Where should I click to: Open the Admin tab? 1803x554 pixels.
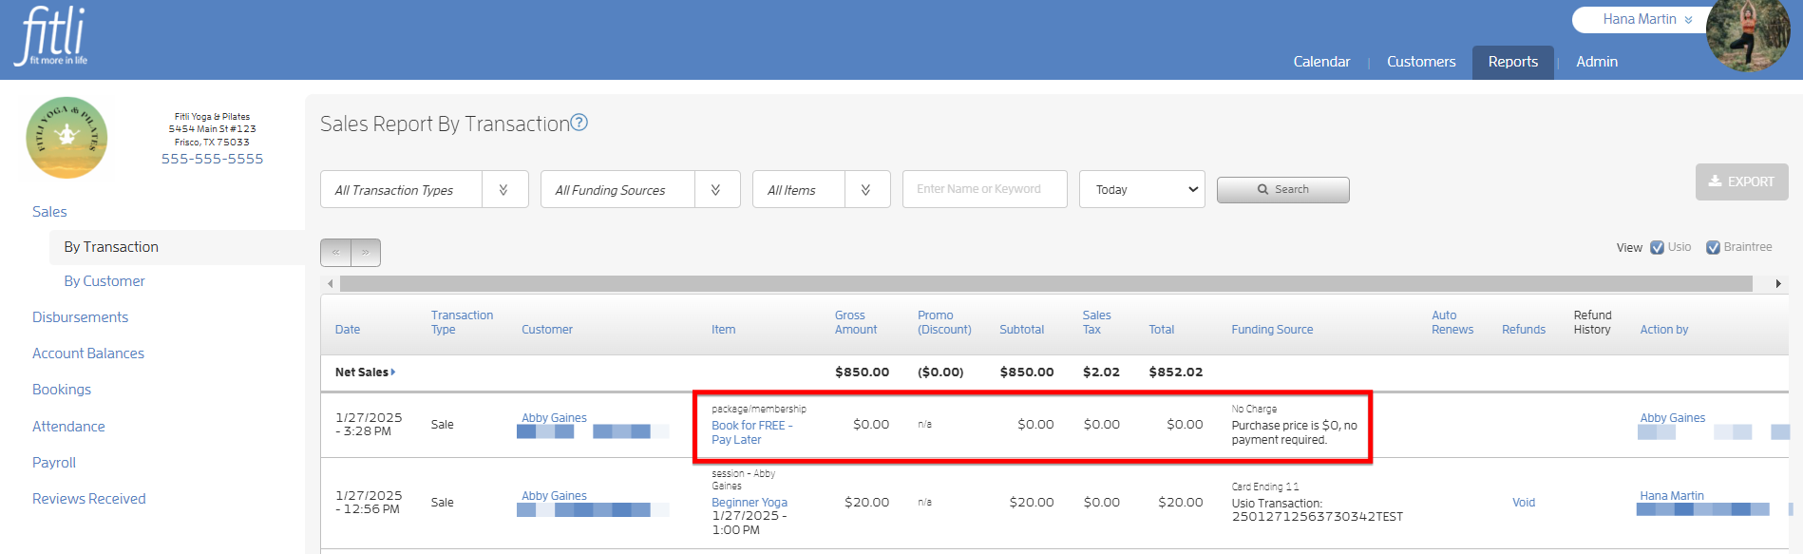click(x=1597, y=62)
